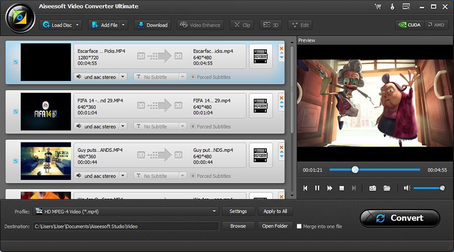Viewport: 454px width, 252px height.
Task: Open the Profile format dropdown
Action: point(214,212)
